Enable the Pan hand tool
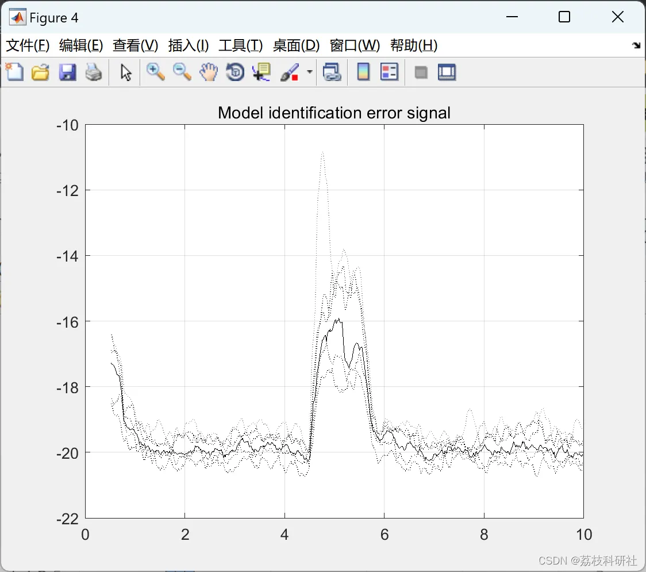 tap(209, 72)
